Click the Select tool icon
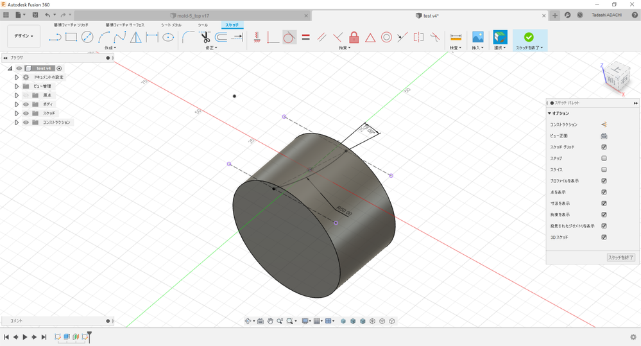The height and width of the screenshot is (346, 641). [x=500, y=37]
